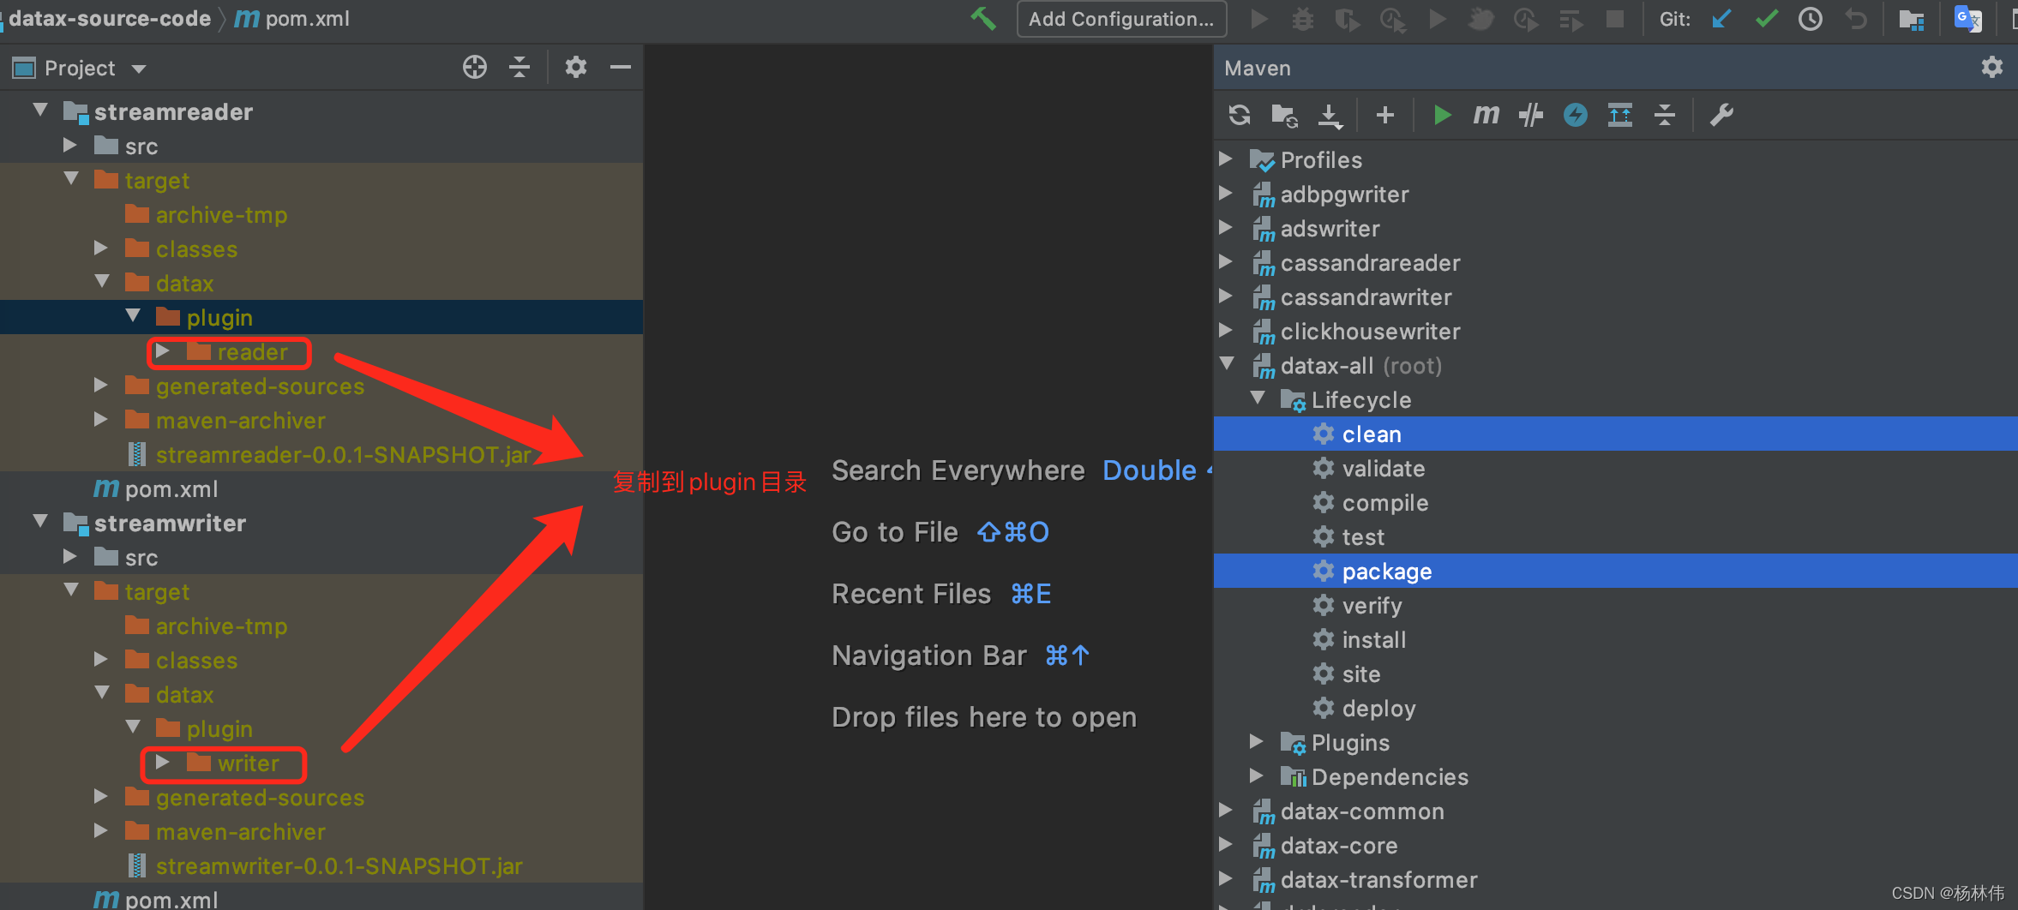This screenshot has width=2018, height=910.
Task: Open the Add Configuration dialog
Action: (1121, 19)
